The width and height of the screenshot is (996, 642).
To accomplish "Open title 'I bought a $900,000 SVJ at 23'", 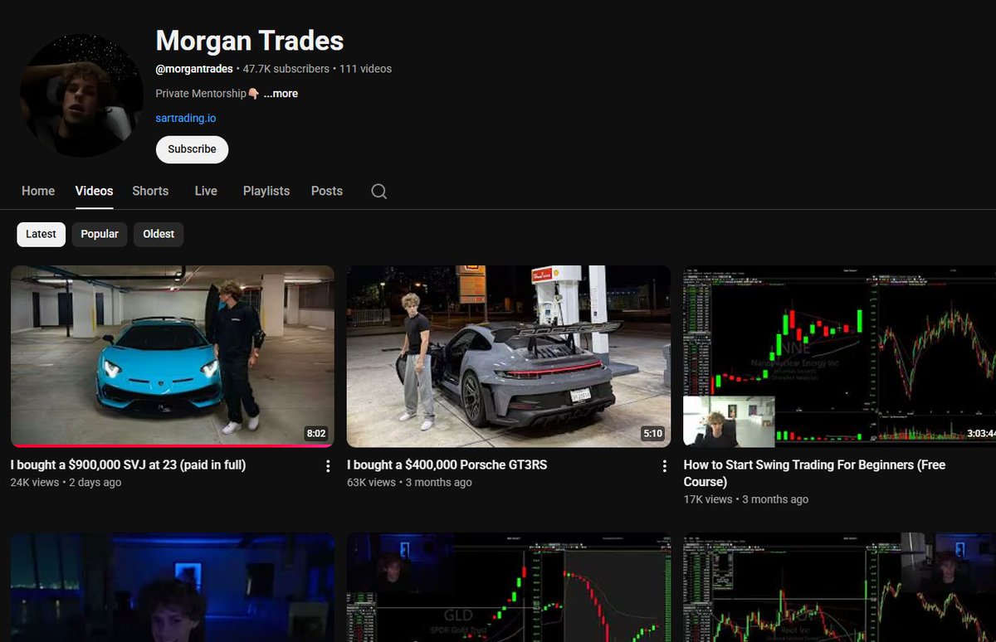I will pyautogui.click(x=128, y=465).
